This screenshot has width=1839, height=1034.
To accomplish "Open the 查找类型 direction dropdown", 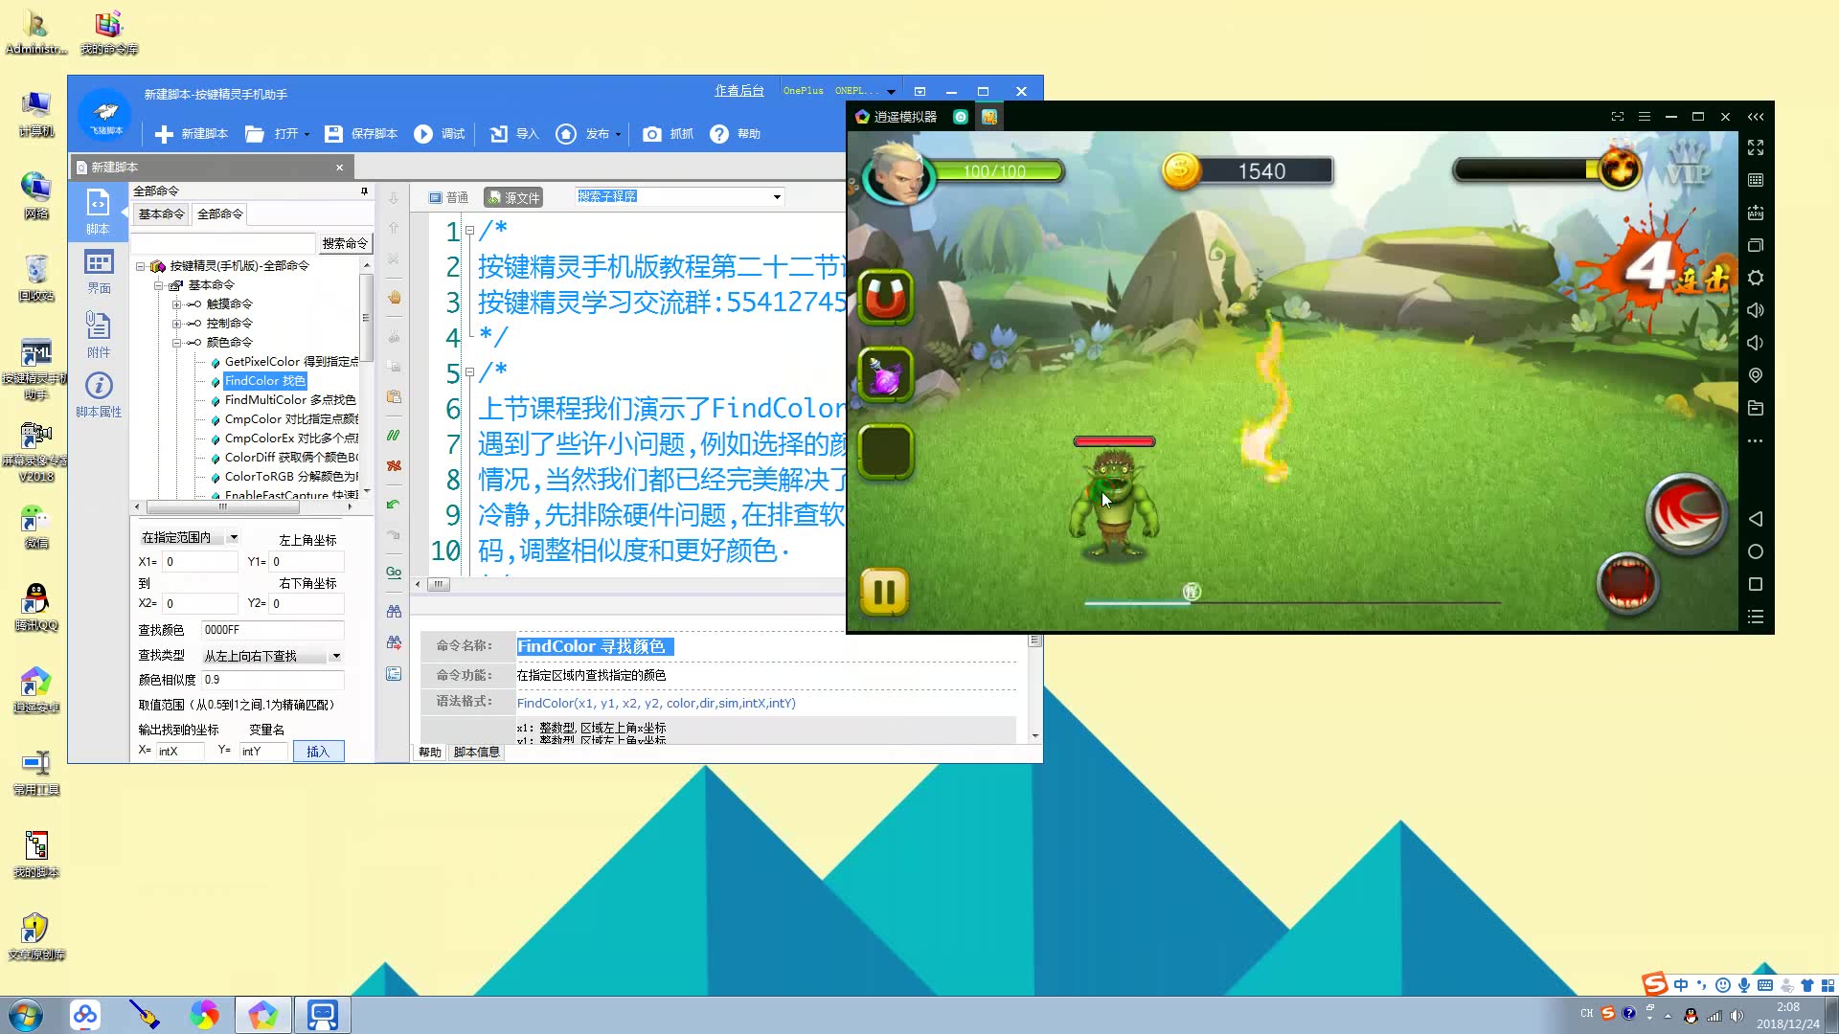I will [x=335, y=656].
